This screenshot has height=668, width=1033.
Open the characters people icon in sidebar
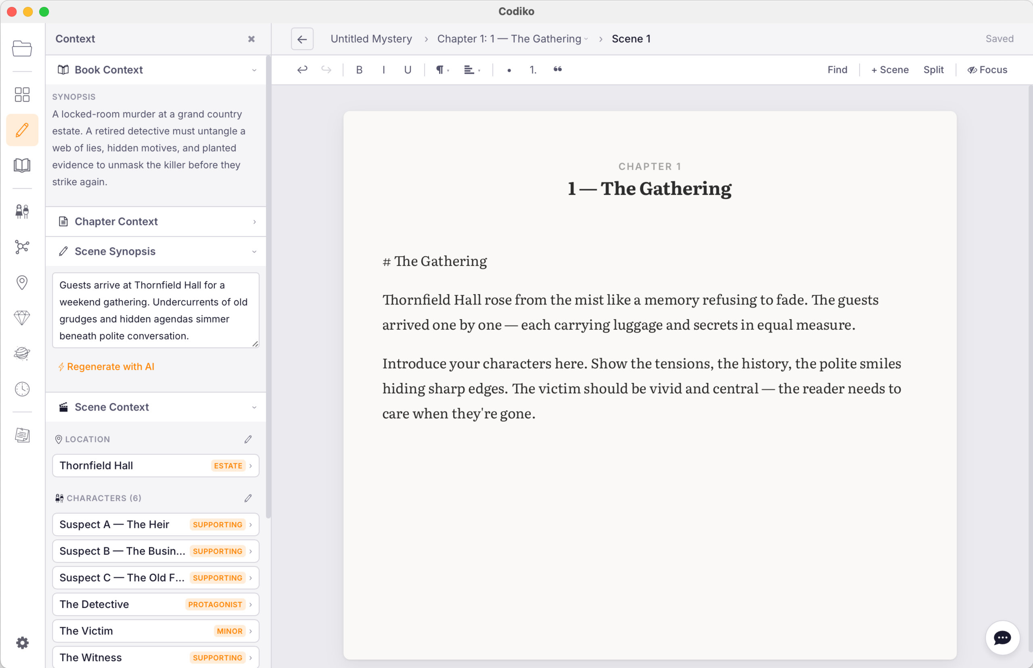coord(22,211)
